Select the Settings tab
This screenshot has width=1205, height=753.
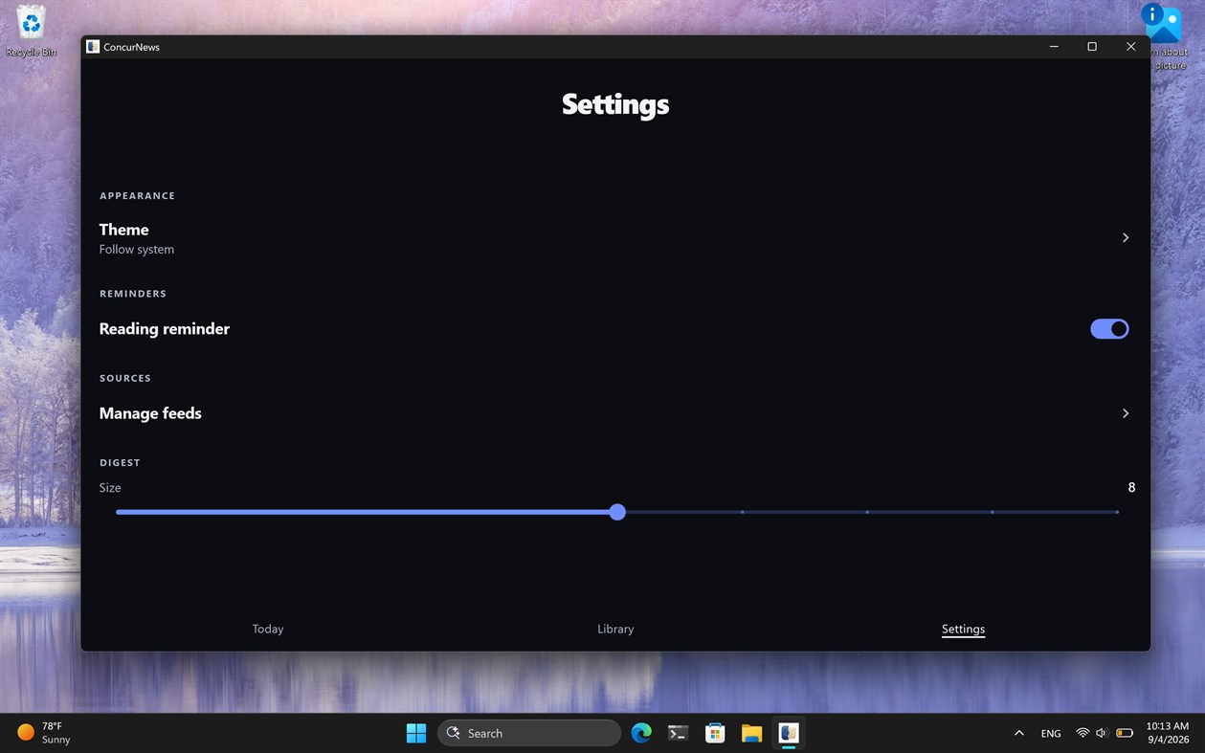click(x=963, y=629)
